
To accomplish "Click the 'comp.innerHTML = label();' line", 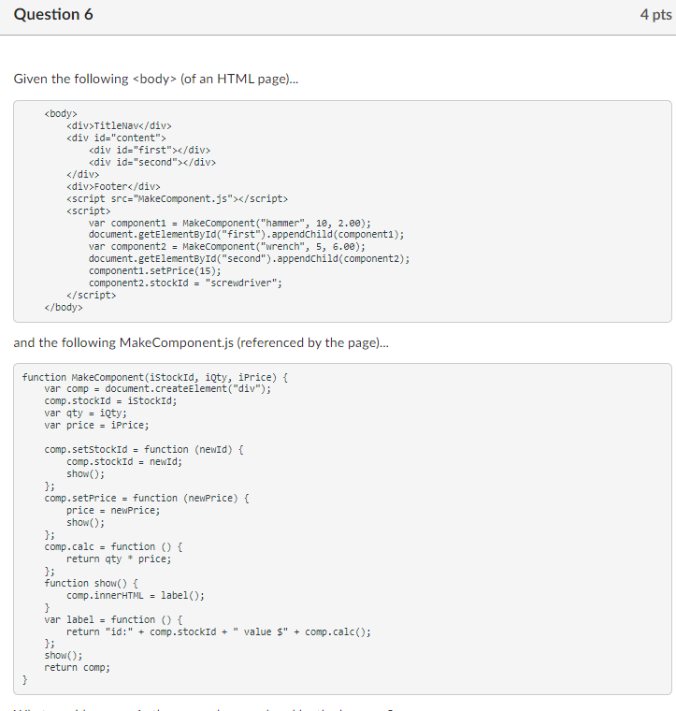I will (x=136, y=595).
